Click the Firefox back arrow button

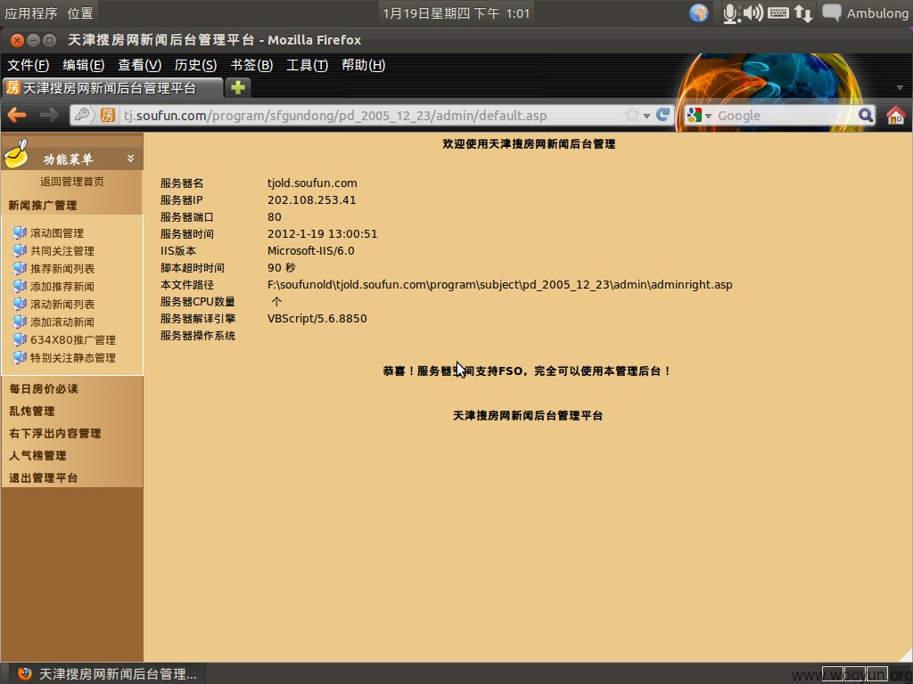coord(17,115)
